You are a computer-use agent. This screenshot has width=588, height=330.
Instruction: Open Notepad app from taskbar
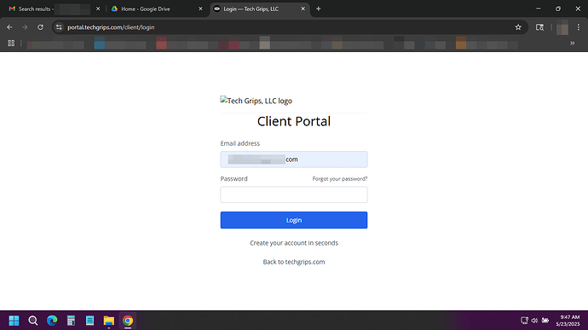click(x=90, y=321)
